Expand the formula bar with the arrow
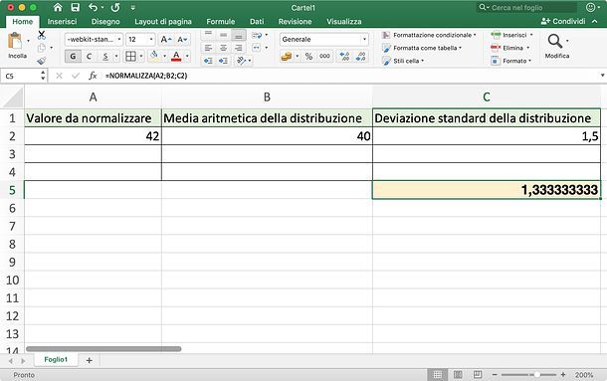Image resolution: width=607 pixels, height=381 pixels. tap(602, 76)
